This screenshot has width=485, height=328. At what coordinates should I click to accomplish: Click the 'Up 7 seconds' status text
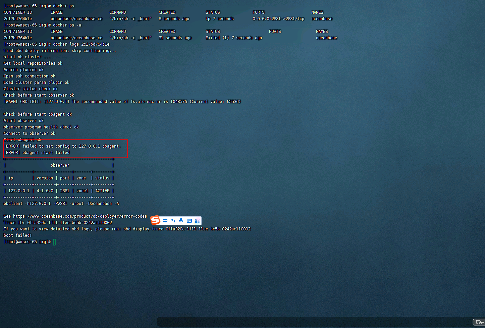[x=220, y=19]
